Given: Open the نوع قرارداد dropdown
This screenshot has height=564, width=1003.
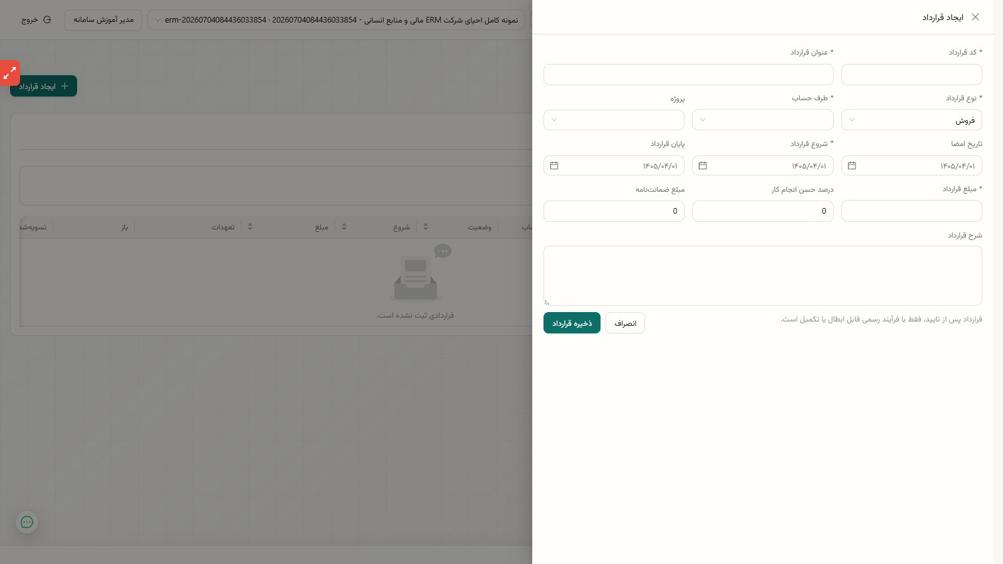Looking at the screenshot, I should 911,120.
